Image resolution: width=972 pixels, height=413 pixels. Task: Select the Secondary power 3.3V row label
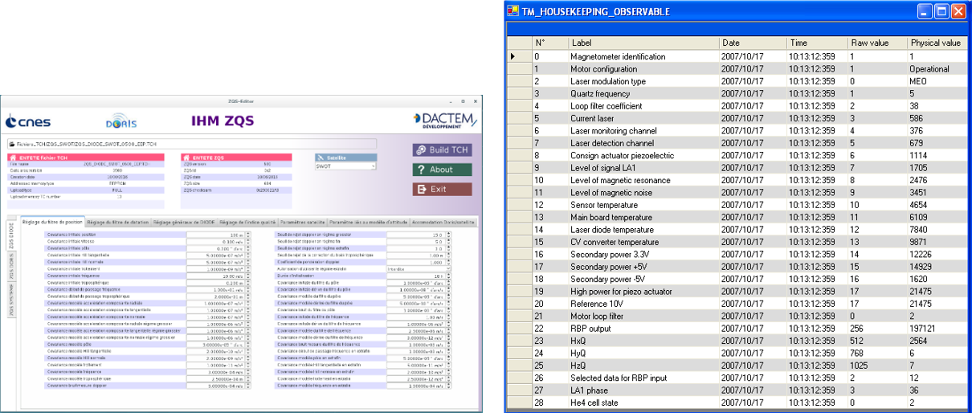[x=611, y=254]
